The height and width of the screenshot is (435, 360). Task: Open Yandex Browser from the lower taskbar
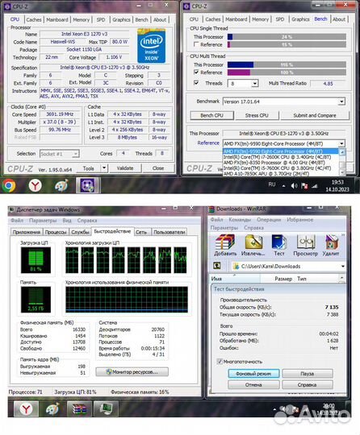(x=26, y=408)
